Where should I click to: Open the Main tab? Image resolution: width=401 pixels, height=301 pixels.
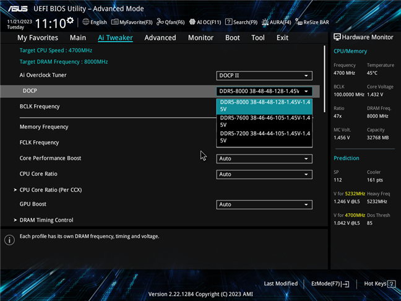78,38
